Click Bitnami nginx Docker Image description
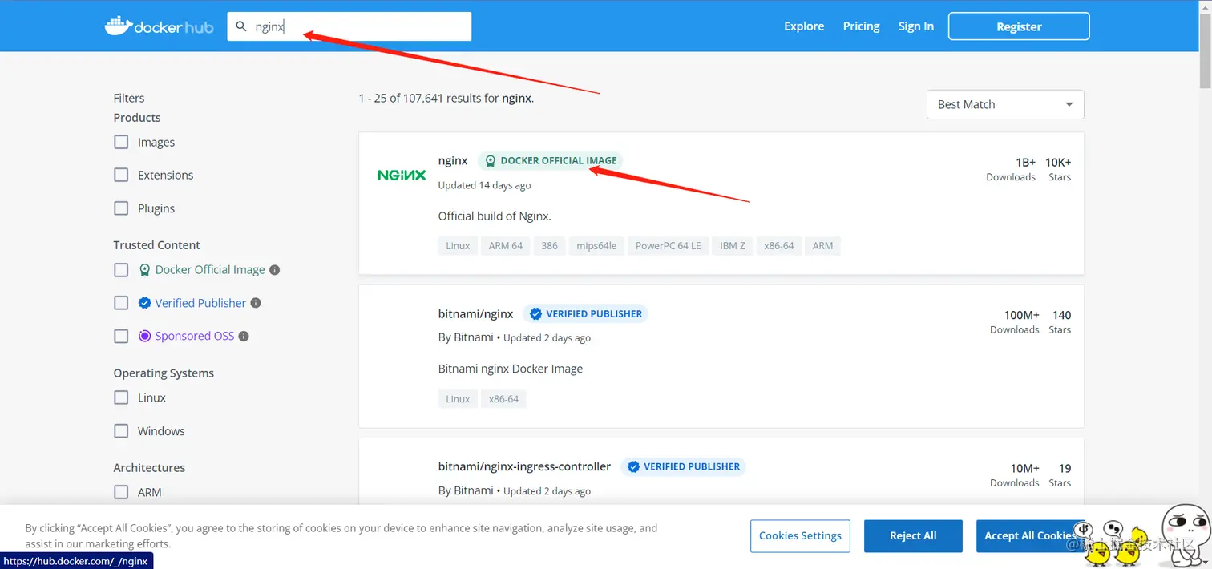The width and height of the screenshot is (1212, 569). pos(511,369)
